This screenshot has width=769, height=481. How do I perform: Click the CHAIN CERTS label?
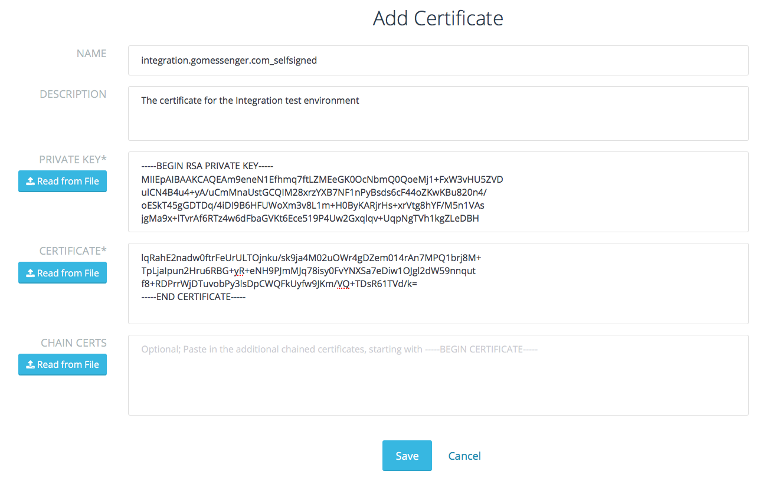click(74, 343)
